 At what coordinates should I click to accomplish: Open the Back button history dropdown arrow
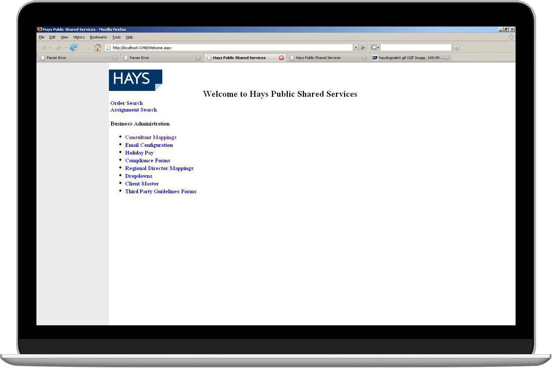50,47
